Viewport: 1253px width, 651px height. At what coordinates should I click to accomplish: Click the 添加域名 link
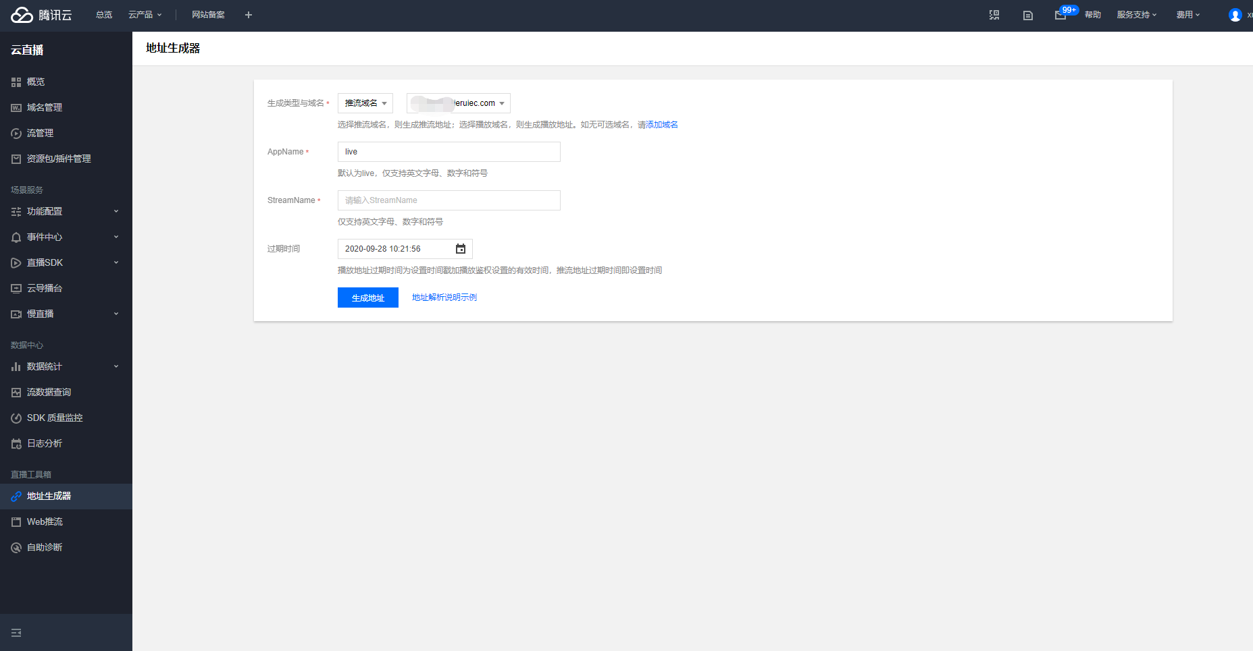tap(662, 125)
